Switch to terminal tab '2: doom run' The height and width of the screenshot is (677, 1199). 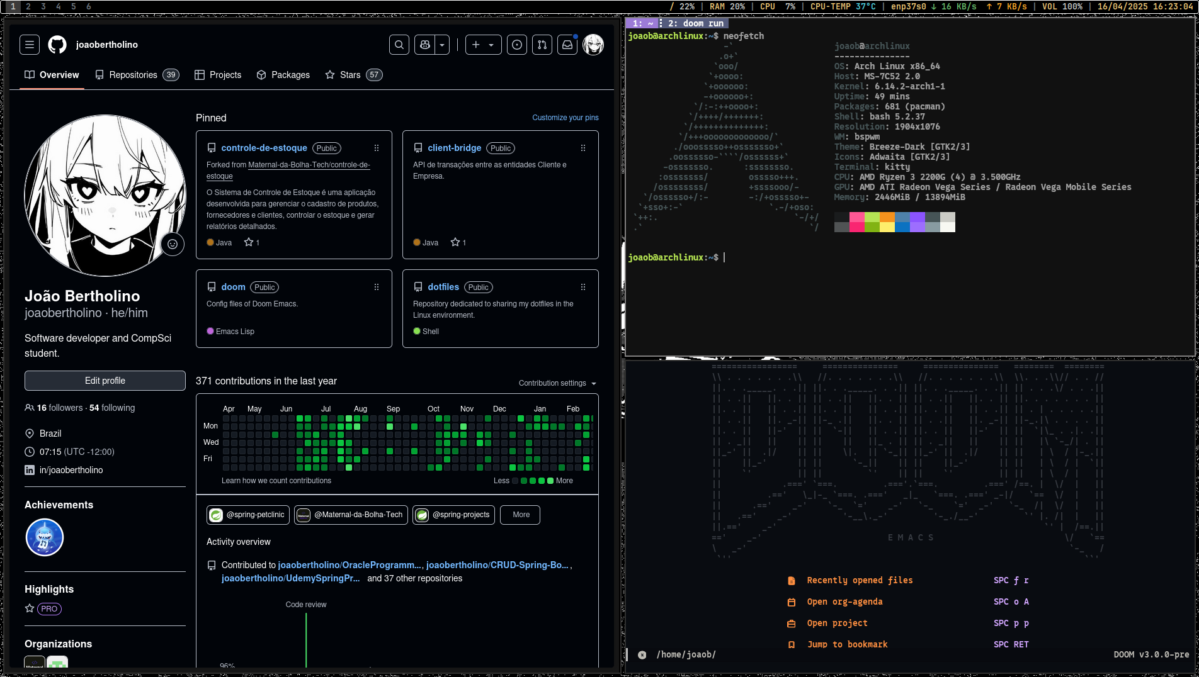tap(695, 23)
